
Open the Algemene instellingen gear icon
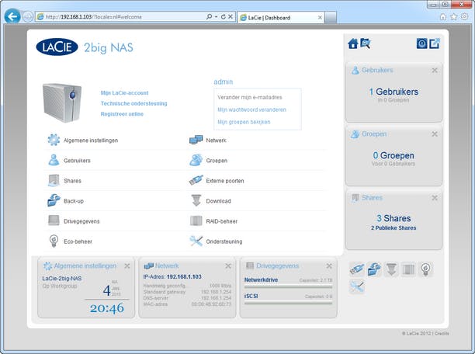tap(54, 140)
